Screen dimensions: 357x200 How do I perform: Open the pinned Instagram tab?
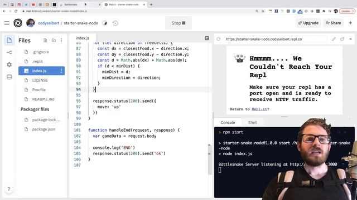pos(19,4)
